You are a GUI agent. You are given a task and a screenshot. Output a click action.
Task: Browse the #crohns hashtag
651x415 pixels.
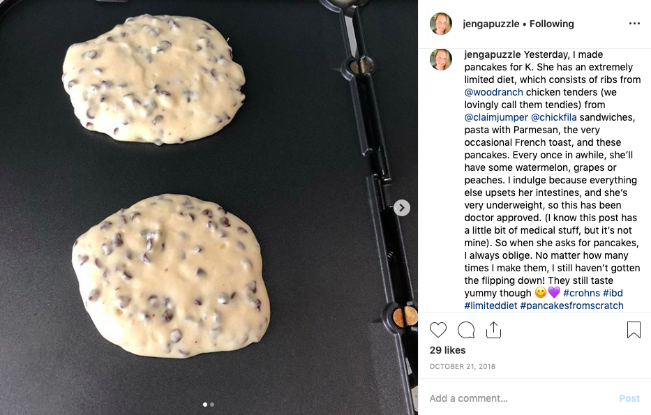581,293
